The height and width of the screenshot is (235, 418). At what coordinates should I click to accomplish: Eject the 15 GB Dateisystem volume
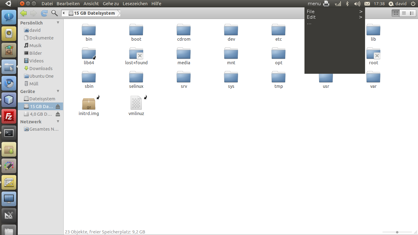(x=58, y=106)
